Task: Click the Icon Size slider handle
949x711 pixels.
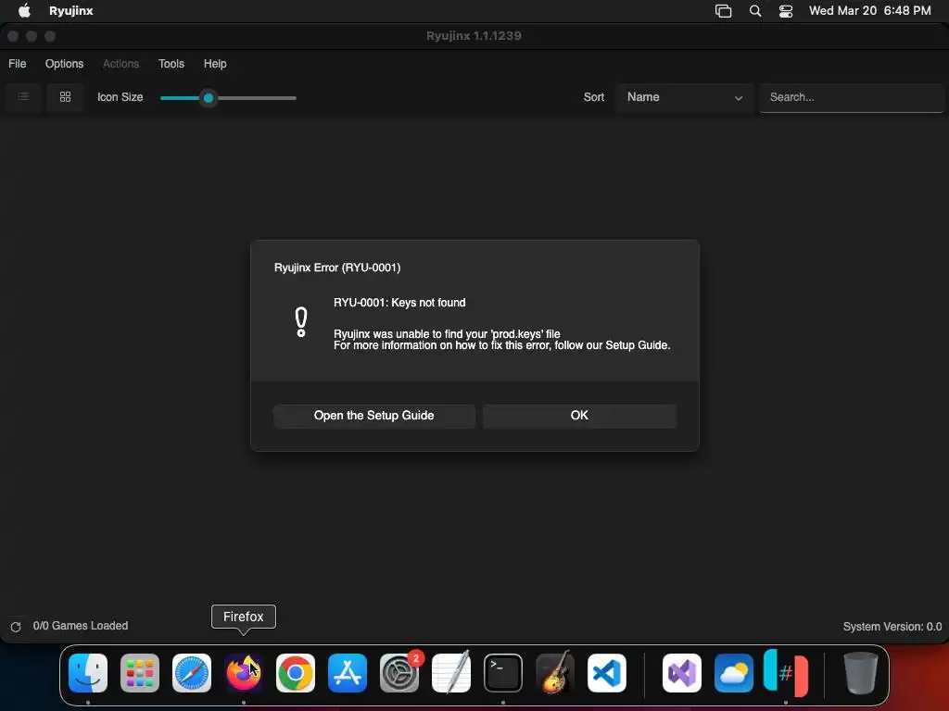Action: point(209,98)
